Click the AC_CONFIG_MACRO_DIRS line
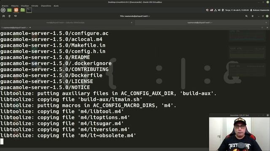This screenshot has width=270, height=151. pyautogui.click(x=88, y=105)
